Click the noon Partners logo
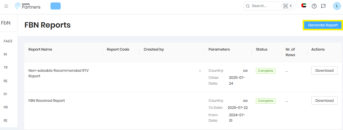The width and height of the screenshot is (343, 130). (x=28, y=6)
